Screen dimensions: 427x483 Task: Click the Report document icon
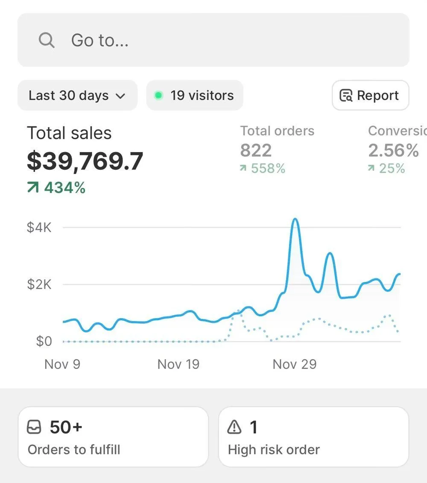[346, 96]
